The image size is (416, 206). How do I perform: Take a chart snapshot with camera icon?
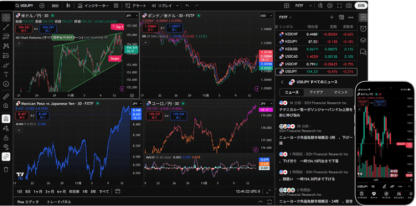pyautogui.click(x=348, y=5)
